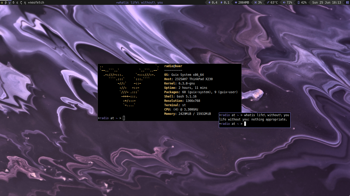The width and height of the screenshot is (350, 196).
Task: Click the 3% CPU value
Action: pos(260,2)
